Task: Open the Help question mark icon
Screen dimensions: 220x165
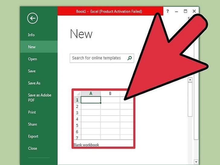Action: pyautogui.click(x=167, y=11)
